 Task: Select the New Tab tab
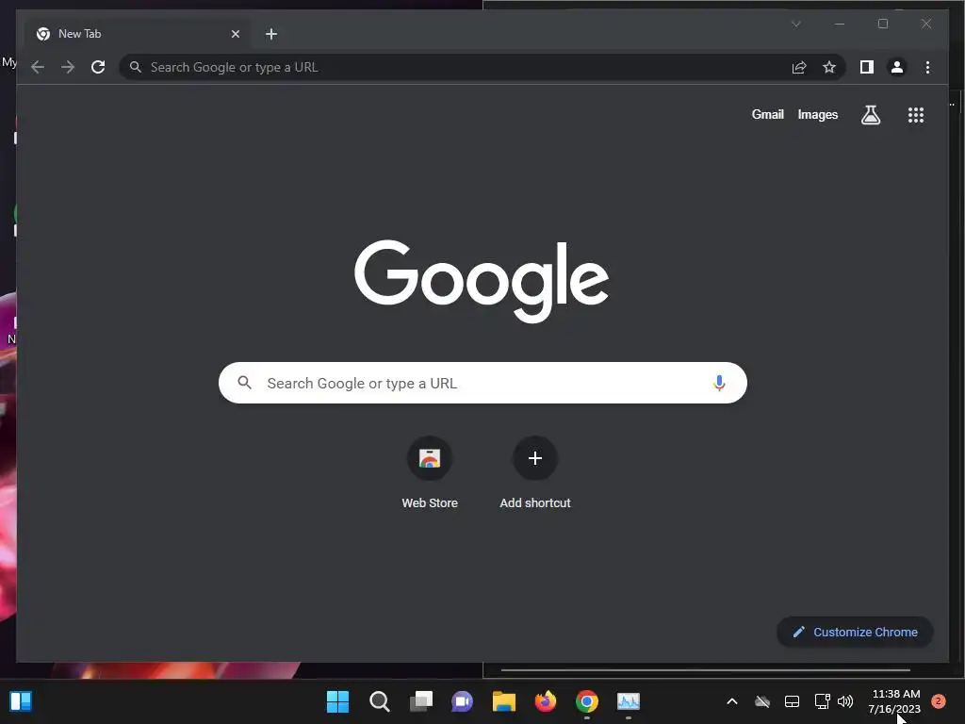tap(138, 34)
